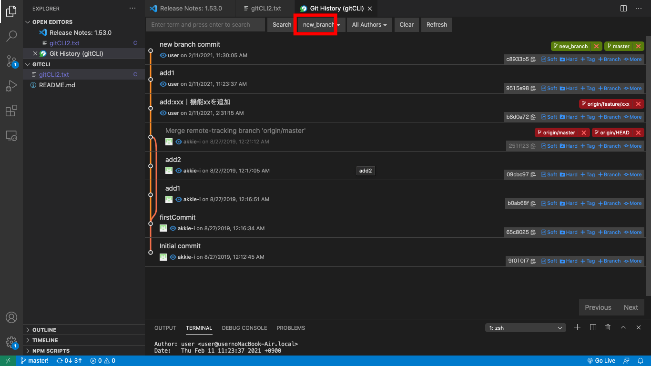
Task: Add a new terminal with plus icon
Action: [577, 327]
